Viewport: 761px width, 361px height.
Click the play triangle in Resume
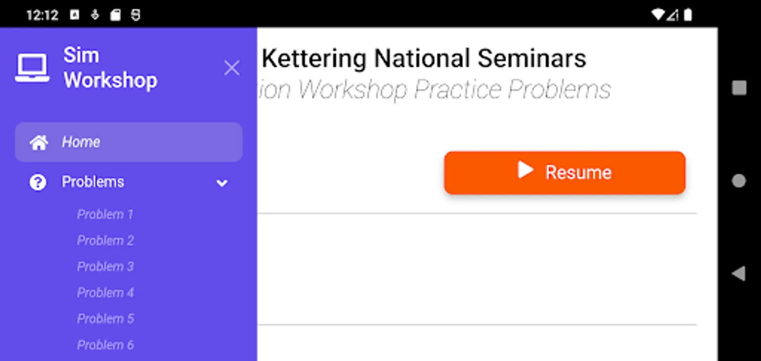coord(525,170)
